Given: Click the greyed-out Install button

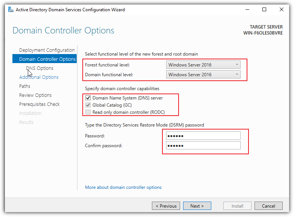Looking at the screenshot, I should click(x=237, y=206).
